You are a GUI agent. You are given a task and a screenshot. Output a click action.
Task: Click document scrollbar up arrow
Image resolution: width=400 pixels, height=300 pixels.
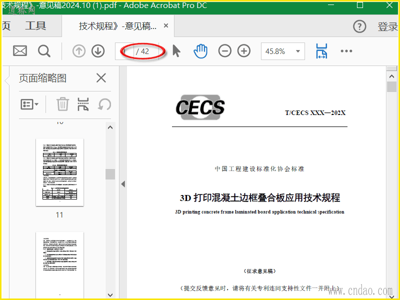391,76
